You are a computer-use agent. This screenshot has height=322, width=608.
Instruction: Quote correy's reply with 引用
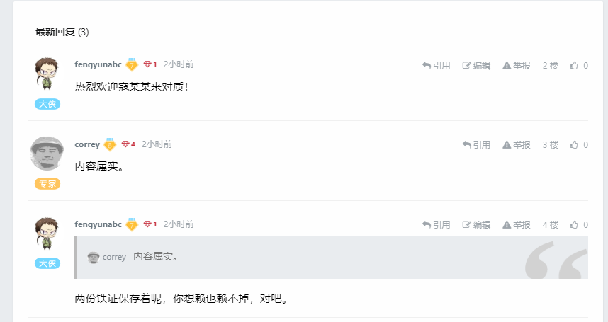[x=477, y=145]
